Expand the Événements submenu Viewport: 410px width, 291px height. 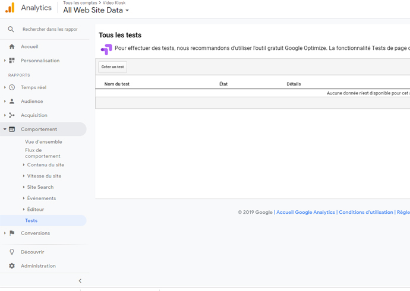24,198
